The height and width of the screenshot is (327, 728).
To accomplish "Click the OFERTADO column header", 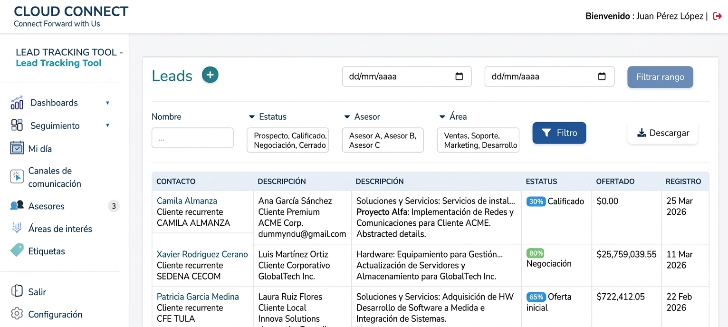I will coord(615,182).
